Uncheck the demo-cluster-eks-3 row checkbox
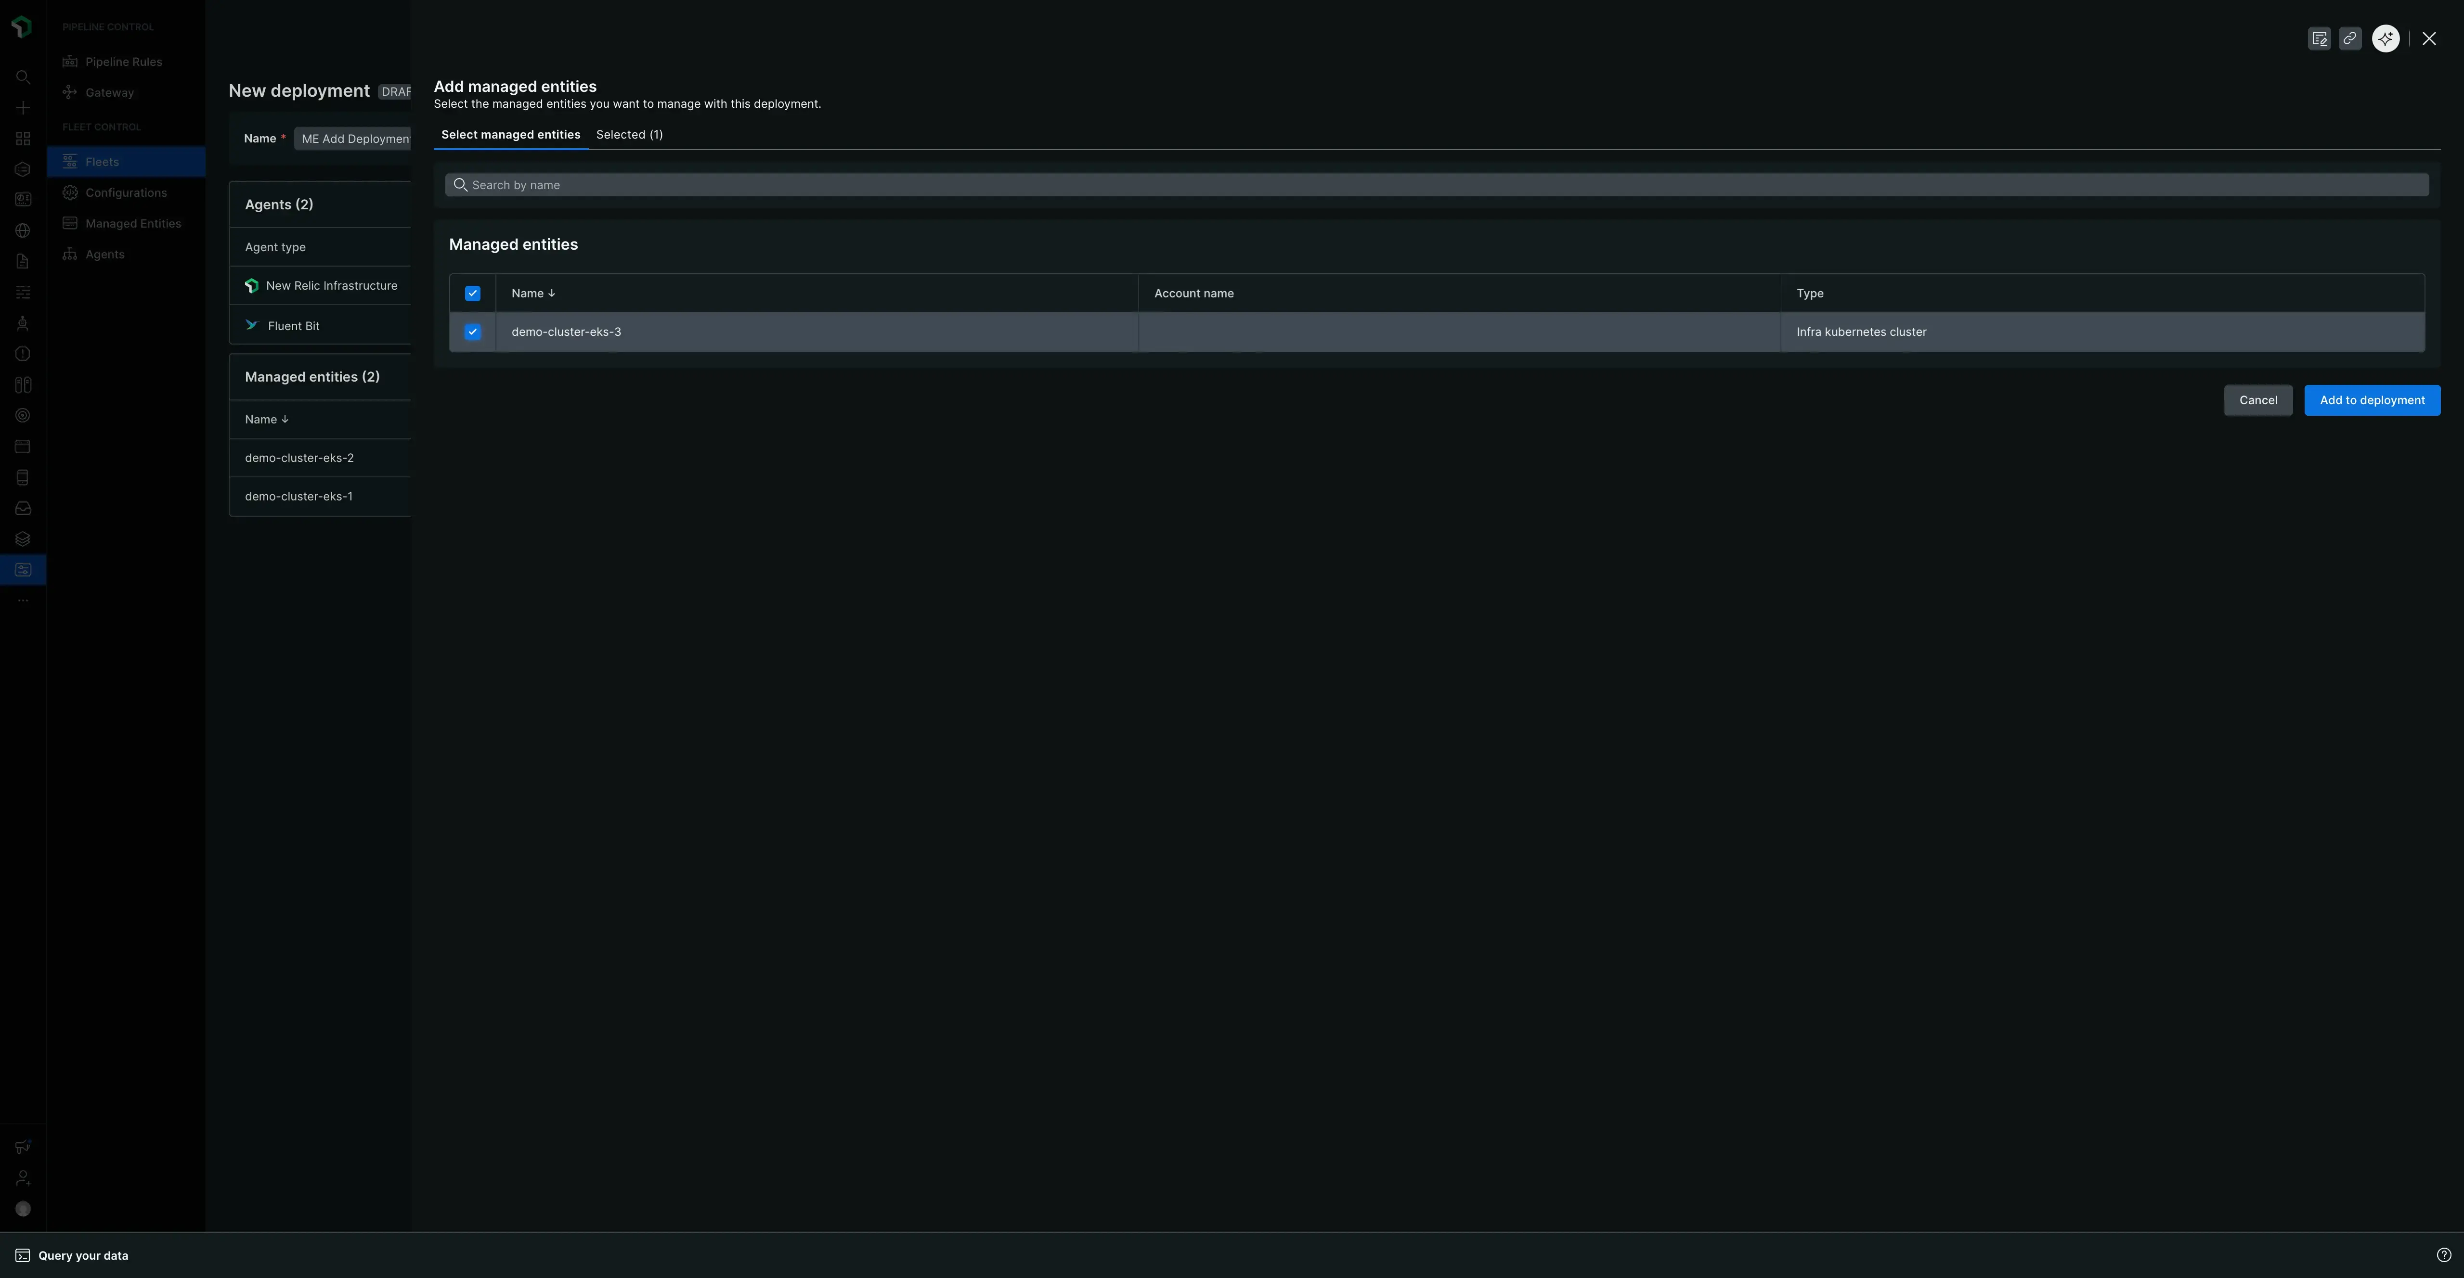This screenshot has height=1278, width=2464. coord(472,332)
